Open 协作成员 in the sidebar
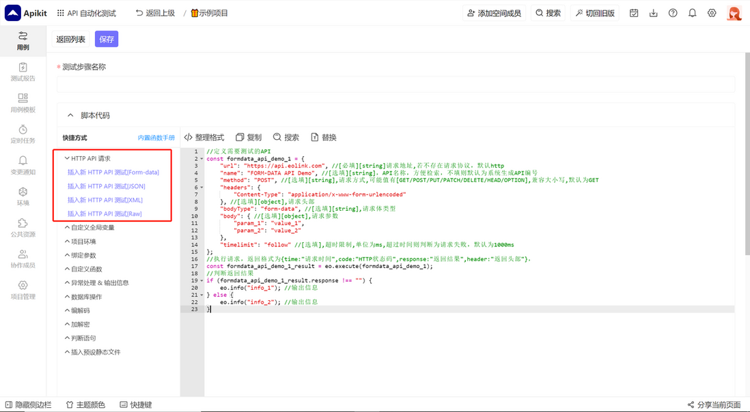750x412 pixels. (23, 259)
